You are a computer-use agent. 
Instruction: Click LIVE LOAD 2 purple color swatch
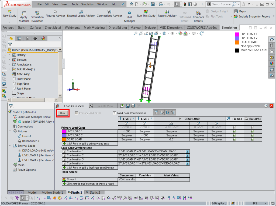click(64, 135)
